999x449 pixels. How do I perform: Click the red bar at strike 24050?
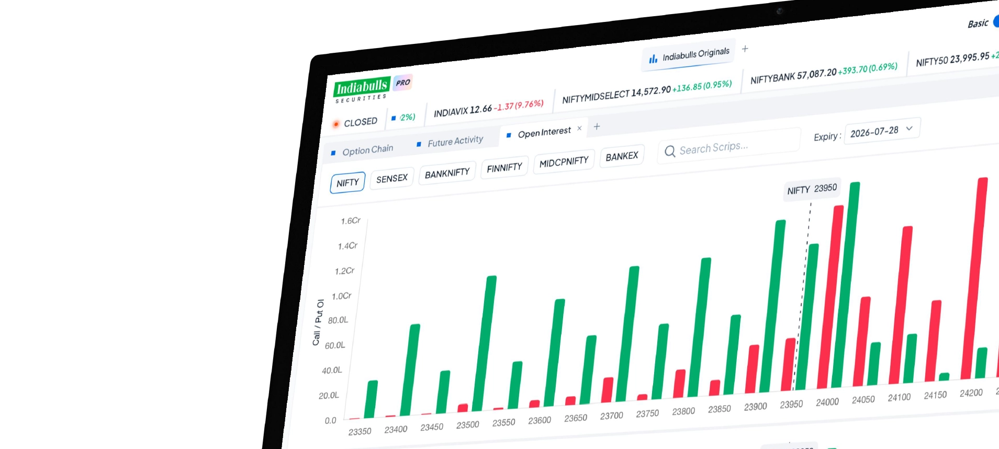tap(861, 341)
